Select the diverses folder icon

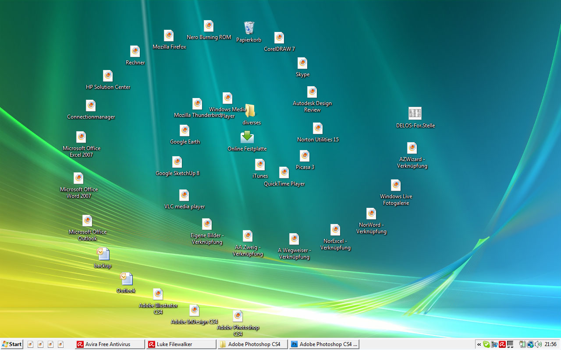coord(250,111)
